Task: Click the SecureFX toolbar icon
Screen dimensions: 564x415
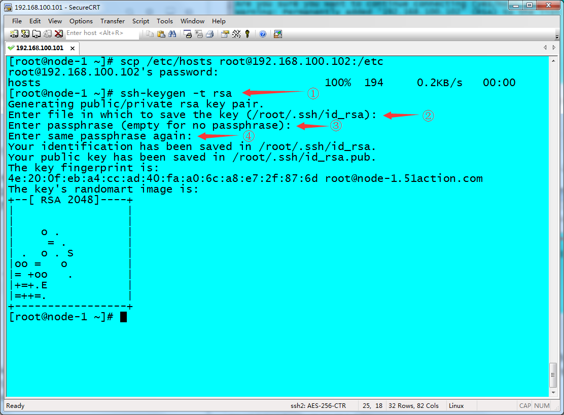Action: tap(277, 34)
